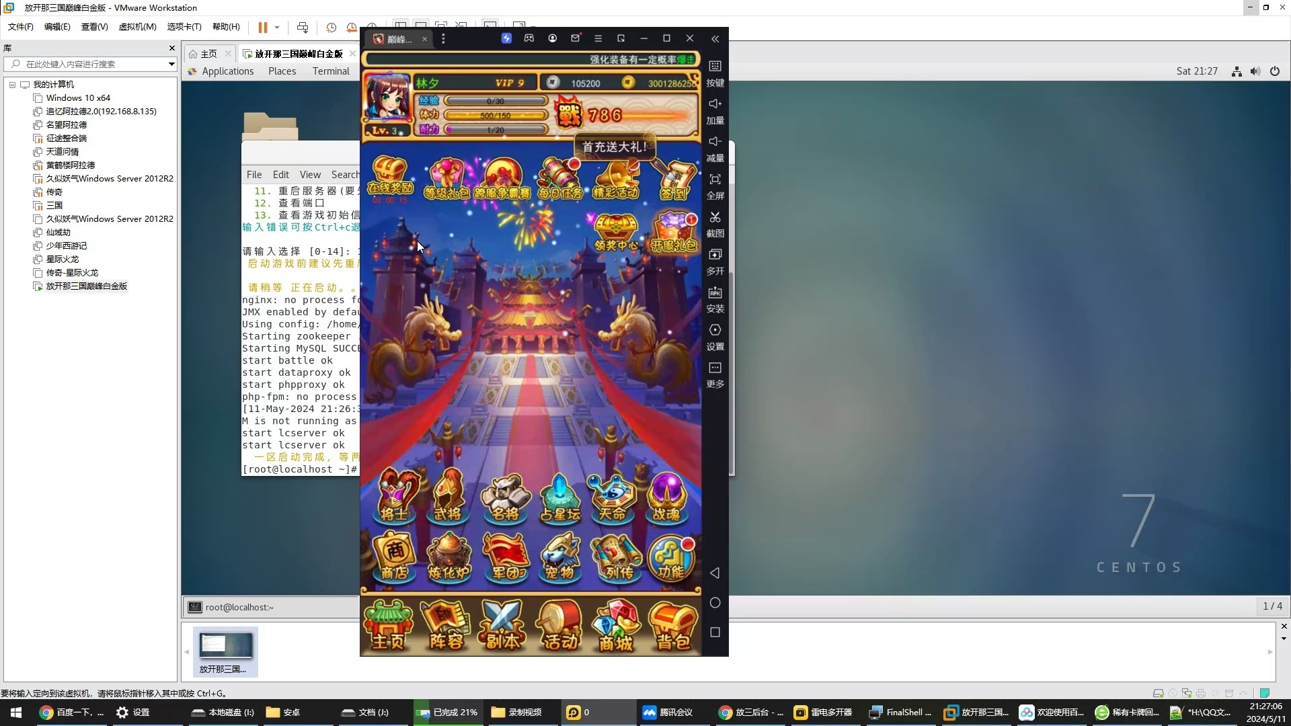This screenshot has width=1291, height=726.
Task: Open 精彩活动 exciting events horn icon
Action: [616, 180]
